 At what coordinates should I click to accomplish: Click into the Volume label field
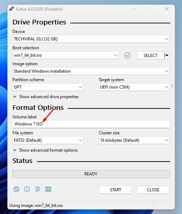point(91,124)
